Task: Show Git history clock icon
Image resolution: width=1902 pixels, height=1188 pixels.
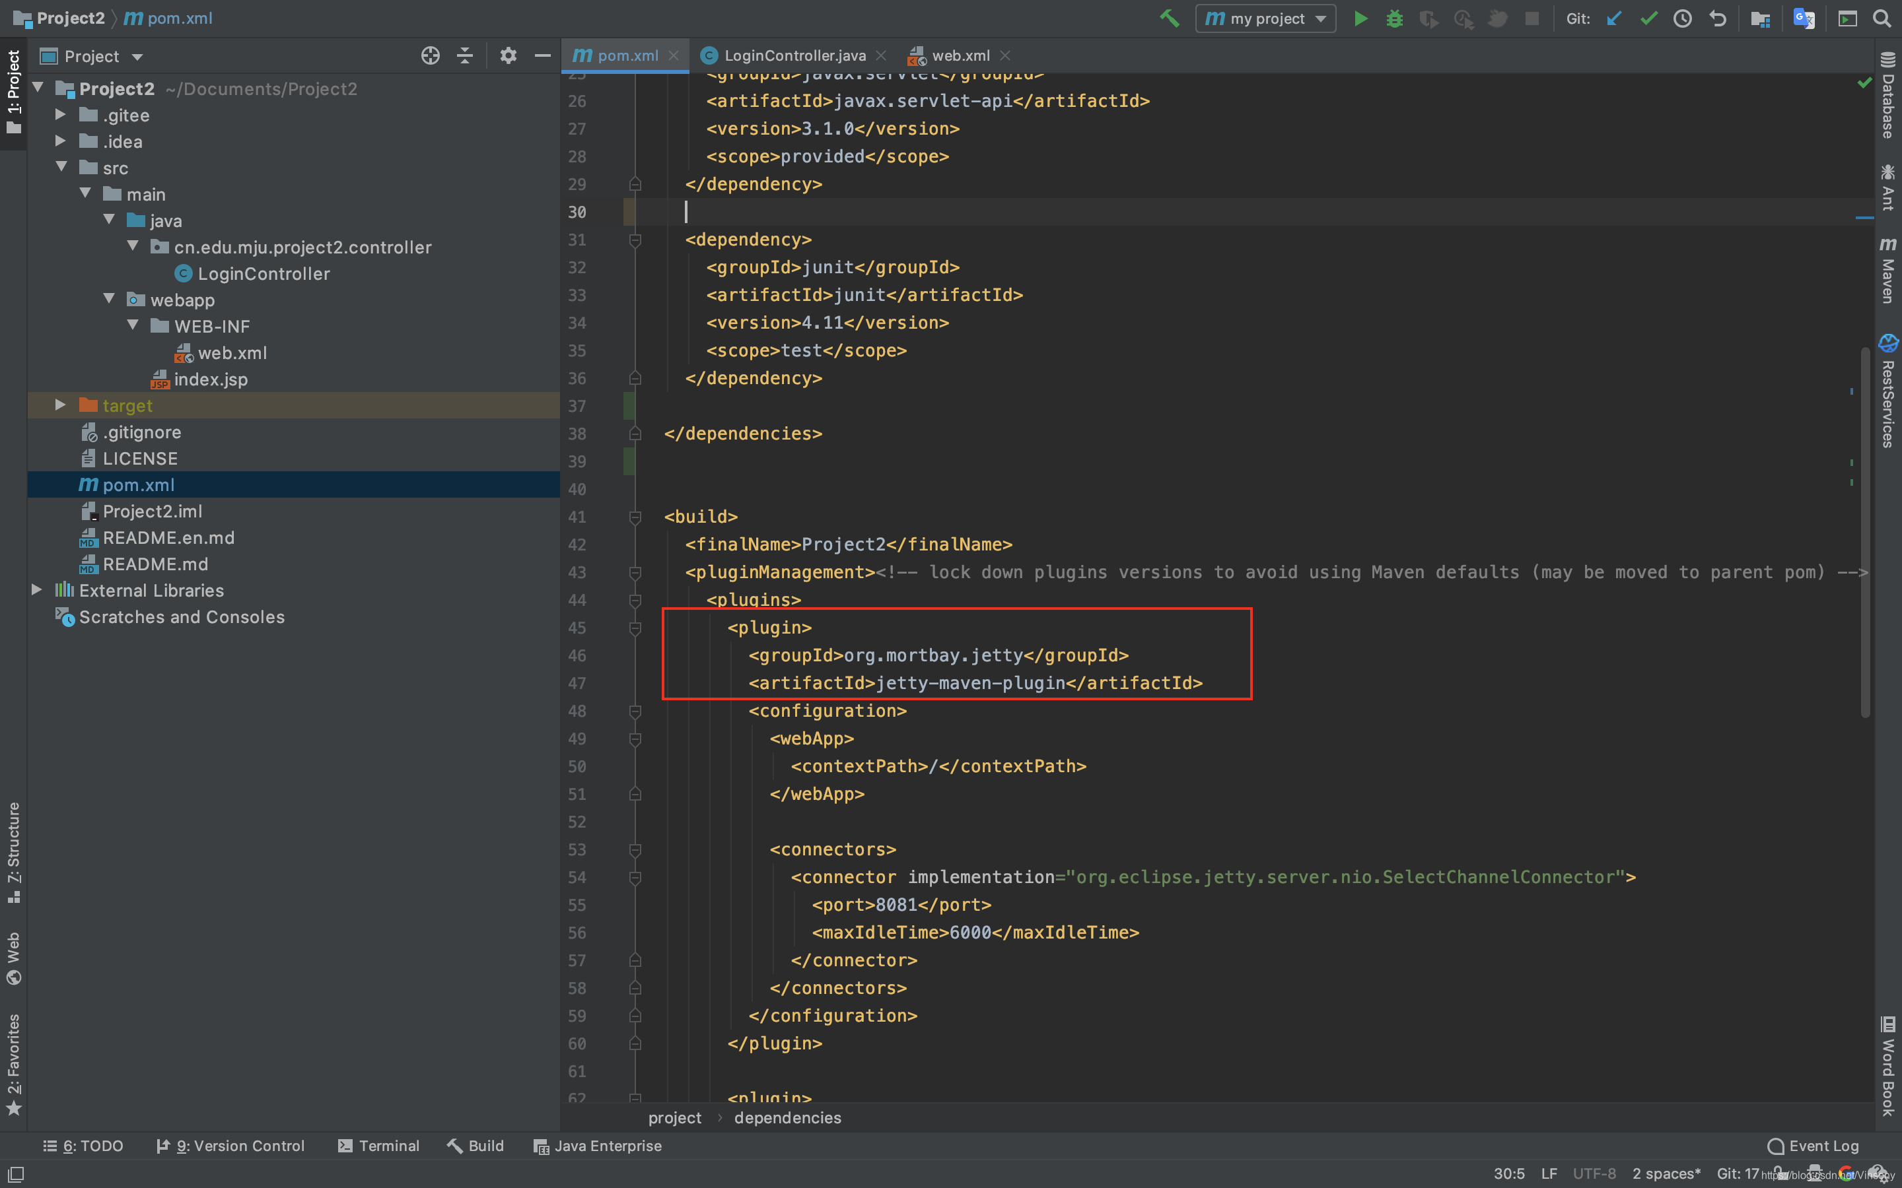Action: [x=1682, y=18]
